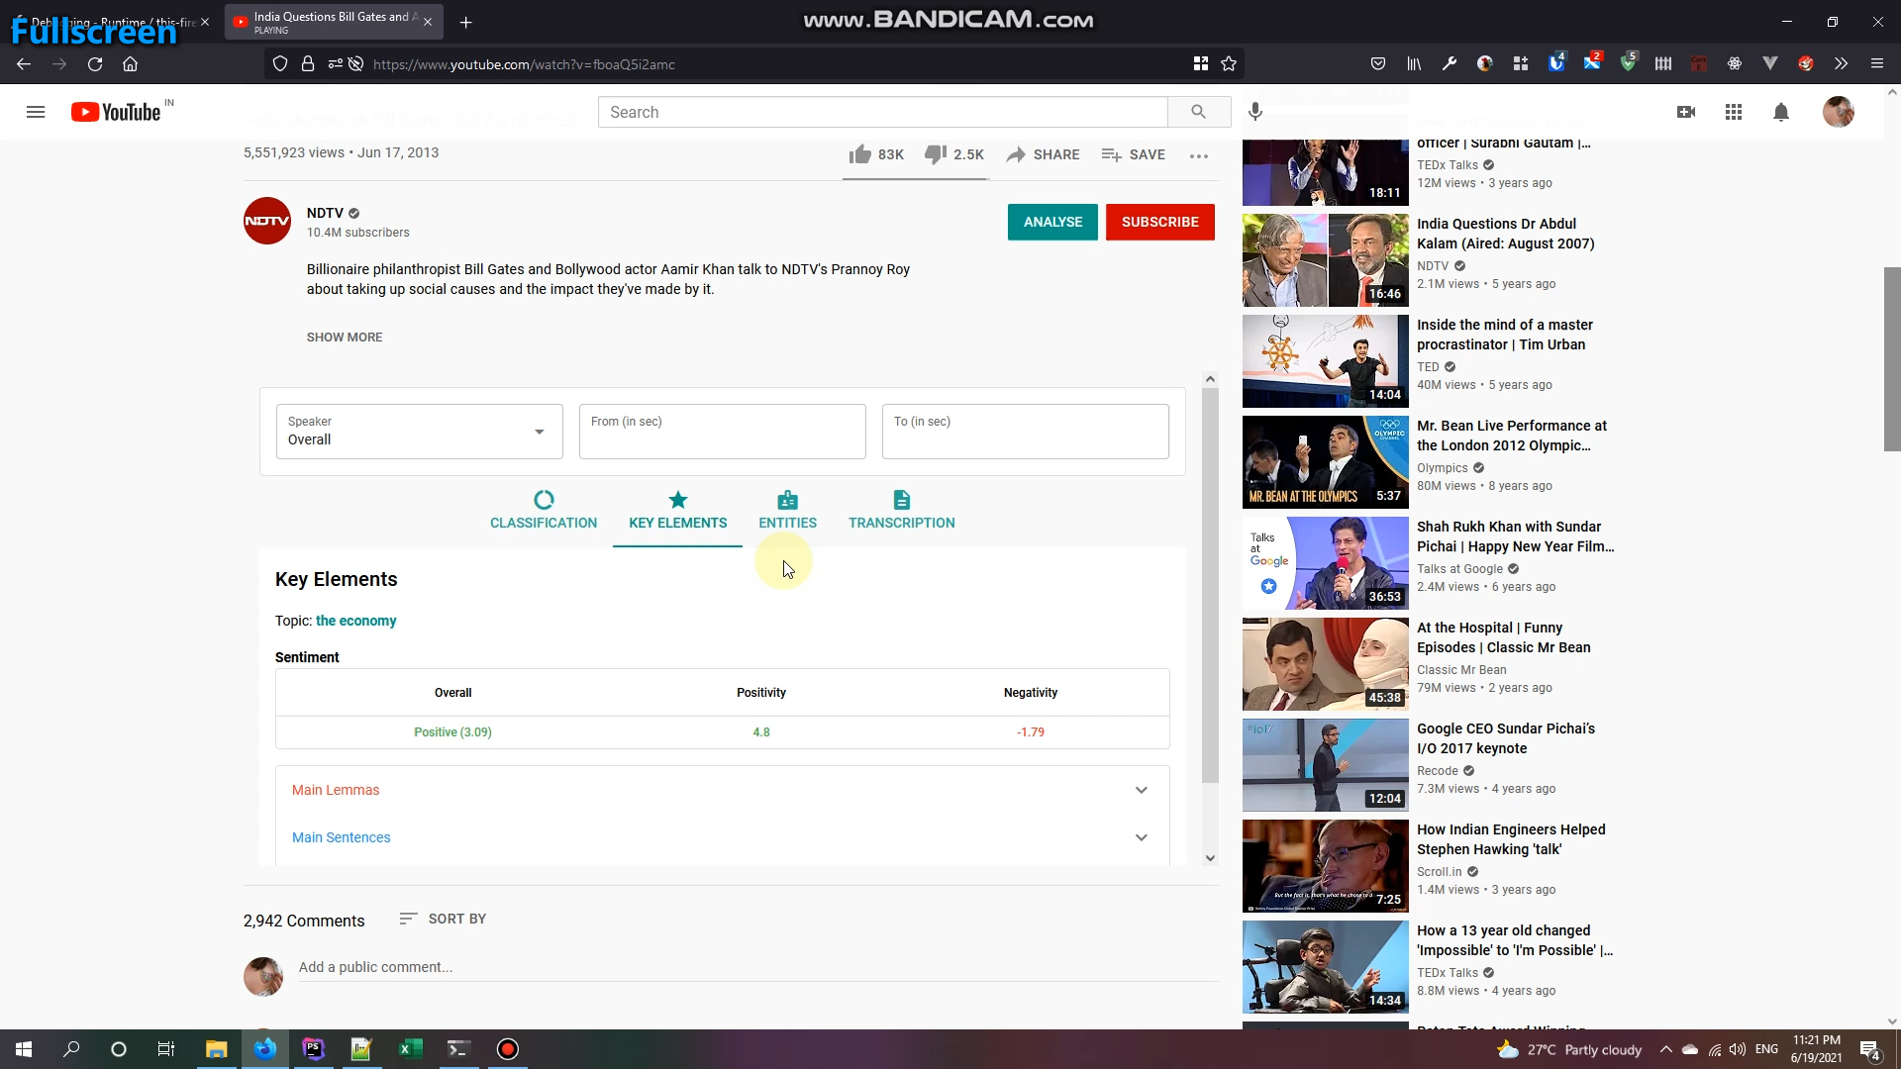
Task: Open the Mr. Bean Olympics video thumbnail
Action: [x=1325, y=461]
